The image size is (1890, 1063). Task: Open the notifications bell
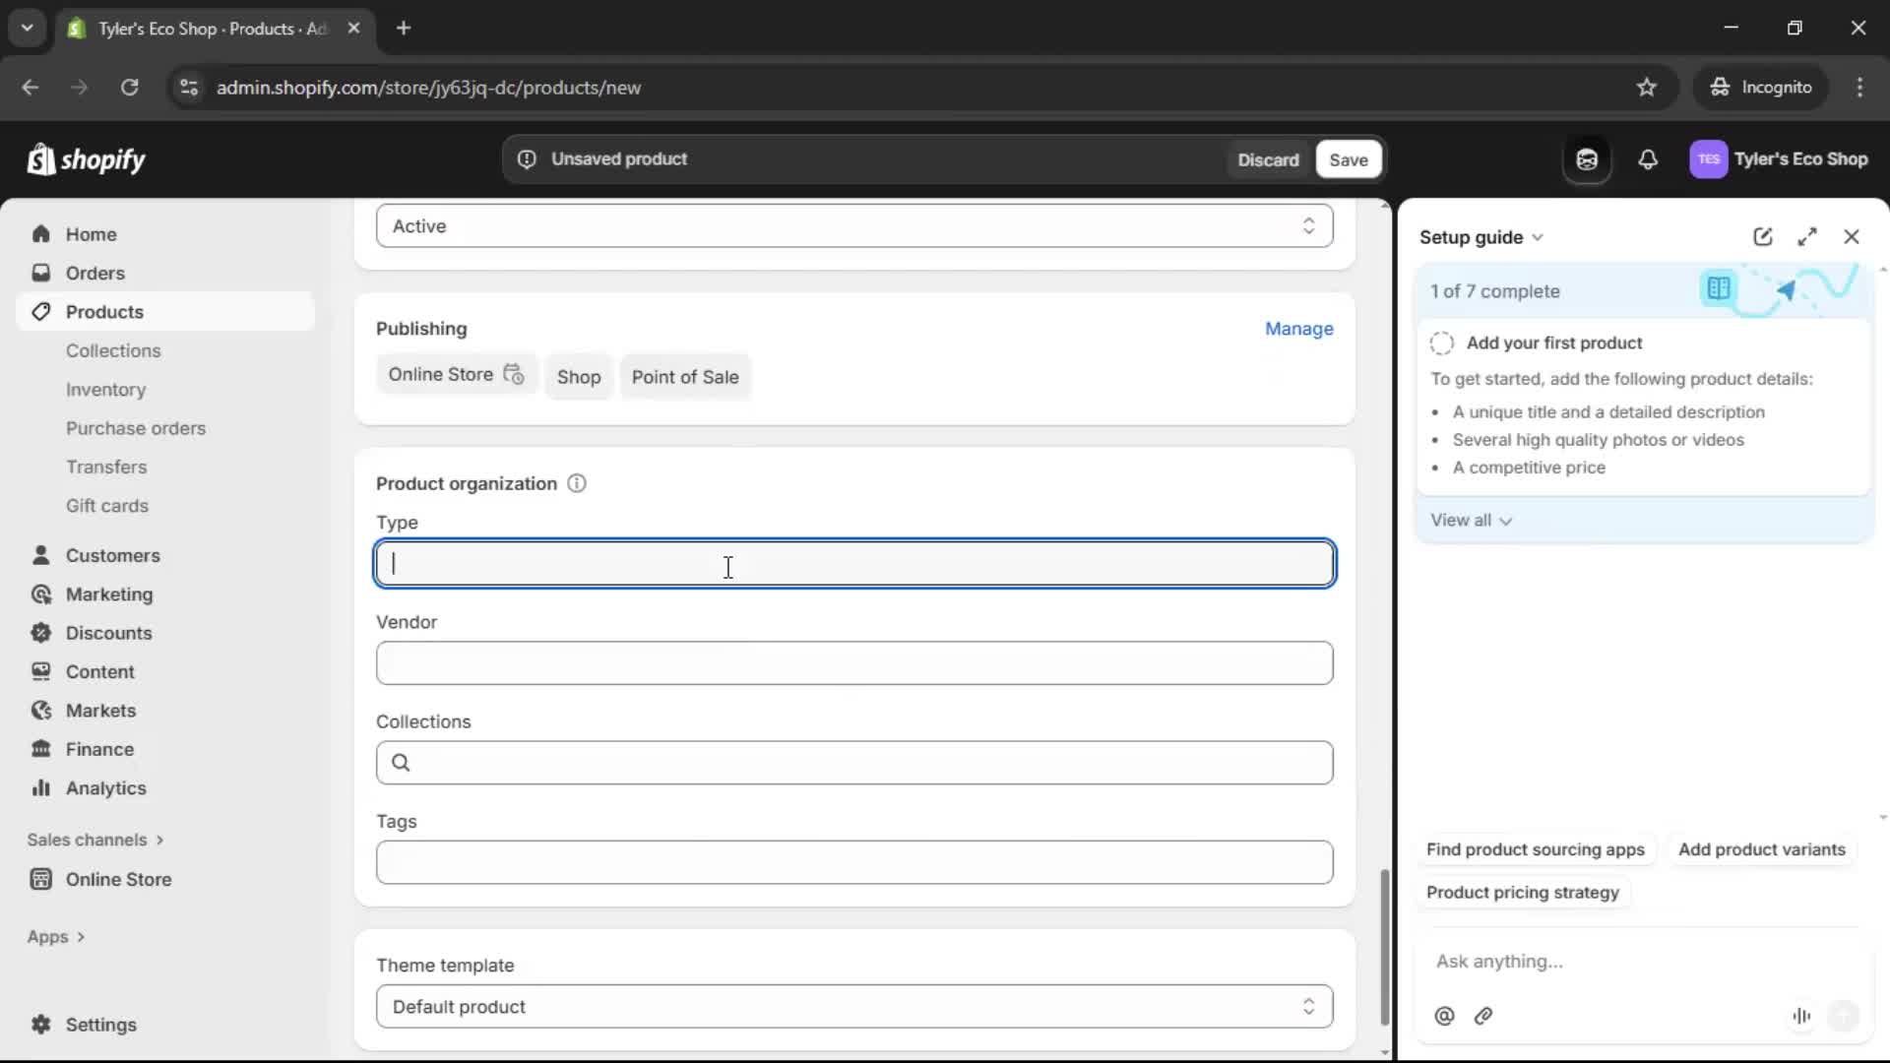pos(1649,158)
